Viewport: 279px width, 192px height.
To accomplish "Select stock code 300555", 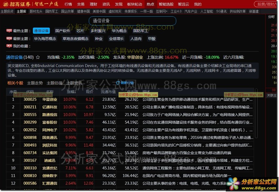I will [x=30, y=115].
